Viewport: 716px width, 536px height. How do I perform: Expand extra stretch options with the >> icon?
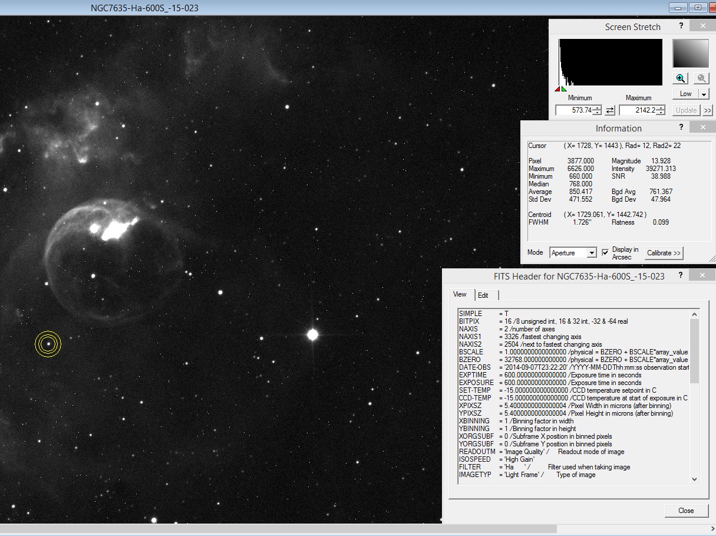point(707,110)
